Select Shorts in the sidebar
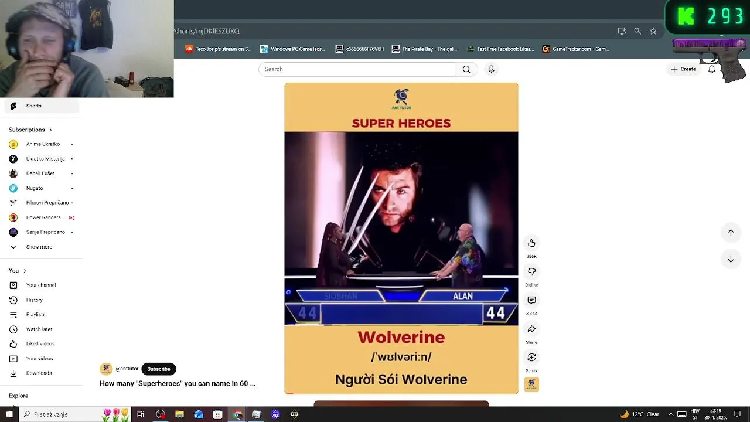 (41, 105)
